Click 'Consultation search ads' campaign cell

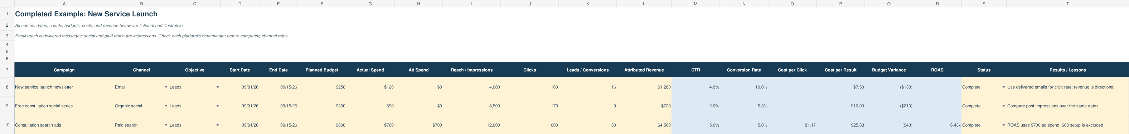64,125
